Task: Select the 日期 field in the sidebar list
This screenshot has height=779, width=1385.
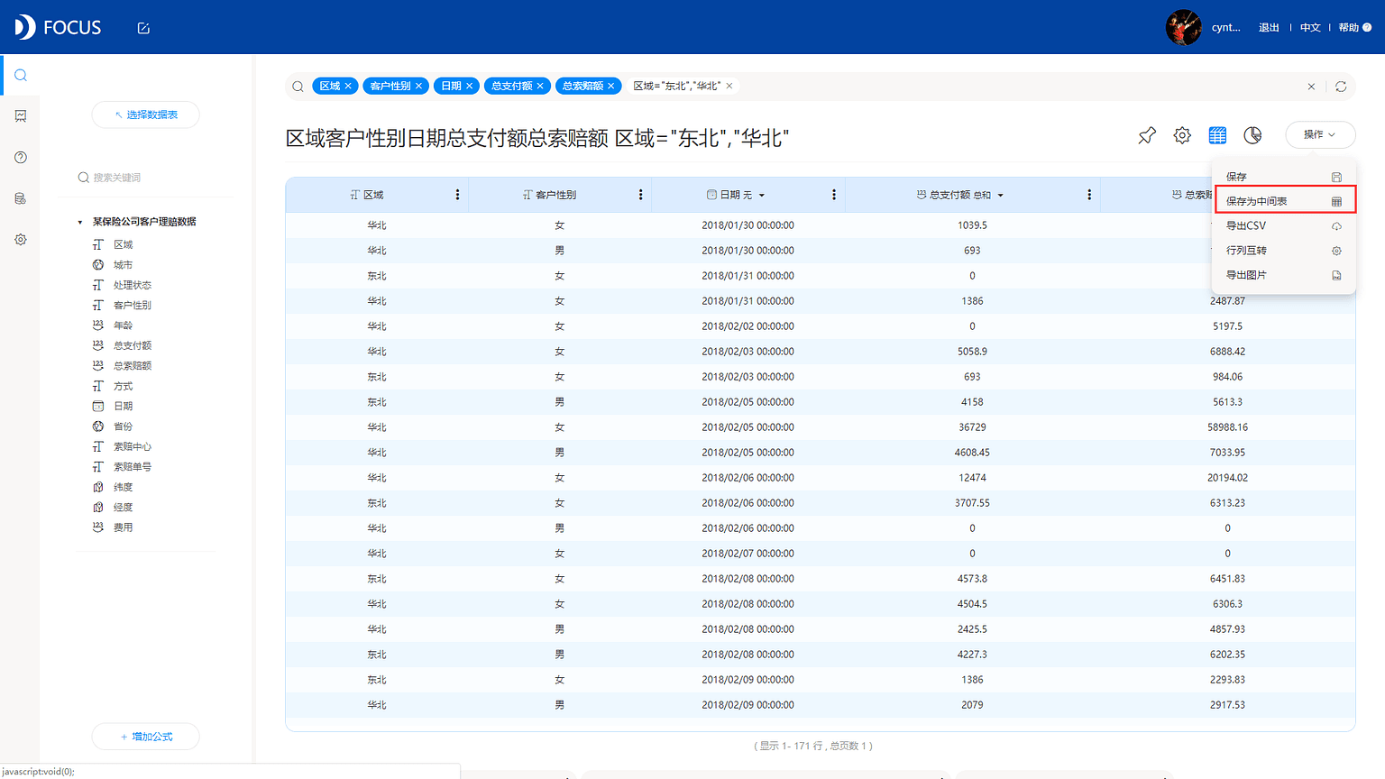Action: 124,407
